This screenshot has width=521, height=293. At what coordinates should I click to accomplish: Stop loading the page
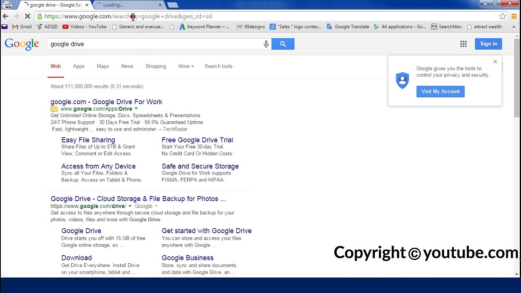[27, 16]
